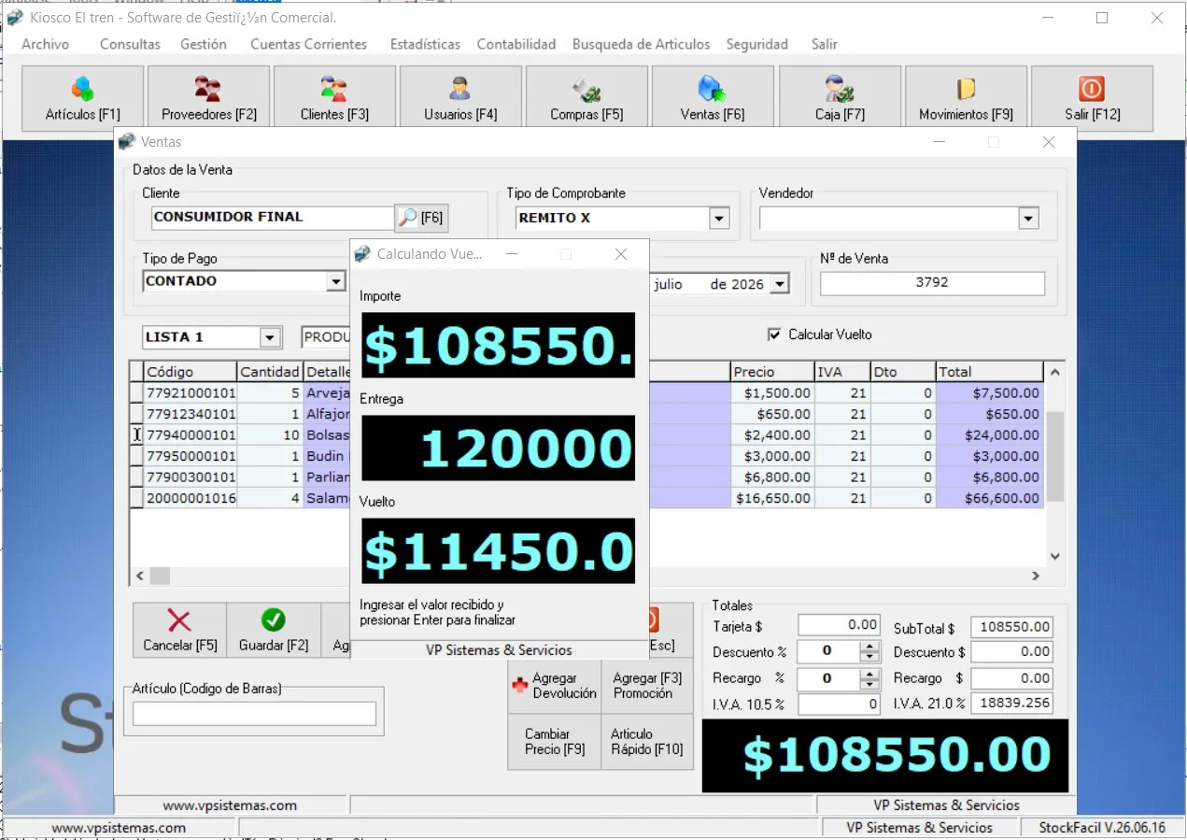Click Agregar Devolución button
This screenshot has height=840, width=1187.
pos(554,686)
